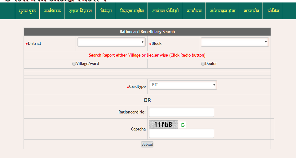Open the डाउनलोड menu
The width and height of the screenshot is (296, 158).
pyautogui.click(x=251, y=11)
